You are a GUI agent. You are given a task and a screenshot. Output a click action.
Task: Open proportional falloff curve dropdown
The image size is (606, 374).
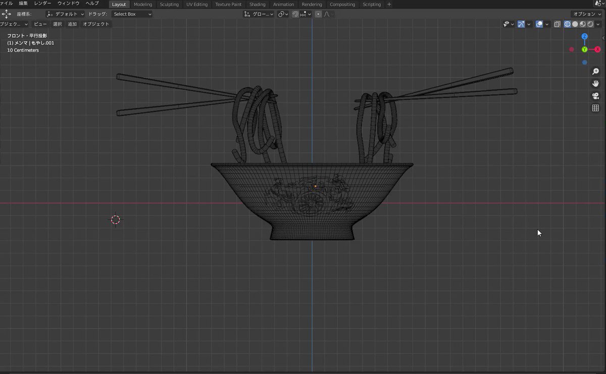click(x=328, y=14)
